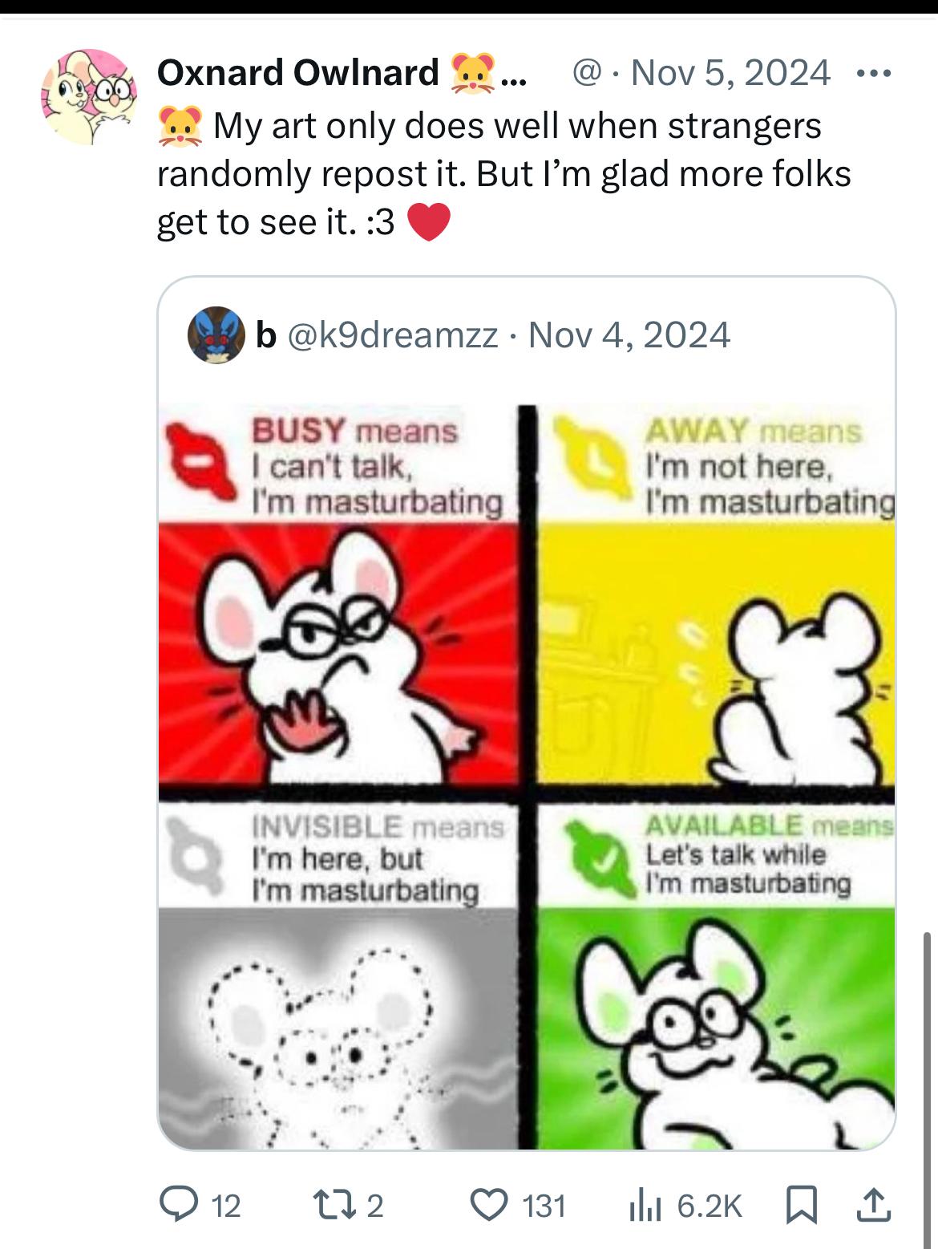This screenshot has height=1249, width=938.
Task: Open the three-dot more options menu
Action: 873,74
